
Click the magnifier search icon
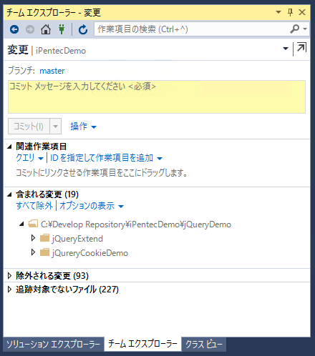point(294,29)
